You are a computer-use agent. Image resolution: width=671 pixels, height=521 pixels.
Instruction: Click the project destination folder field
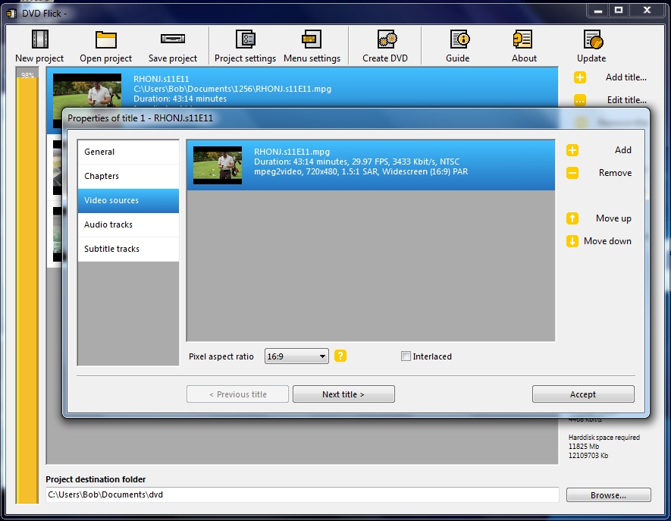click(302, 495)
